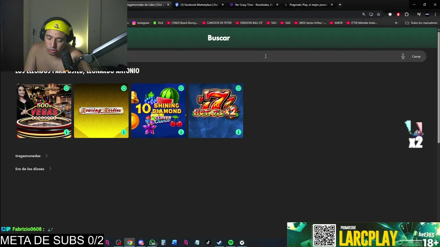Toggle favorite on 10 Shining Diamond
Viewport: 440px width, 247px height.
[x=181, y=88]
